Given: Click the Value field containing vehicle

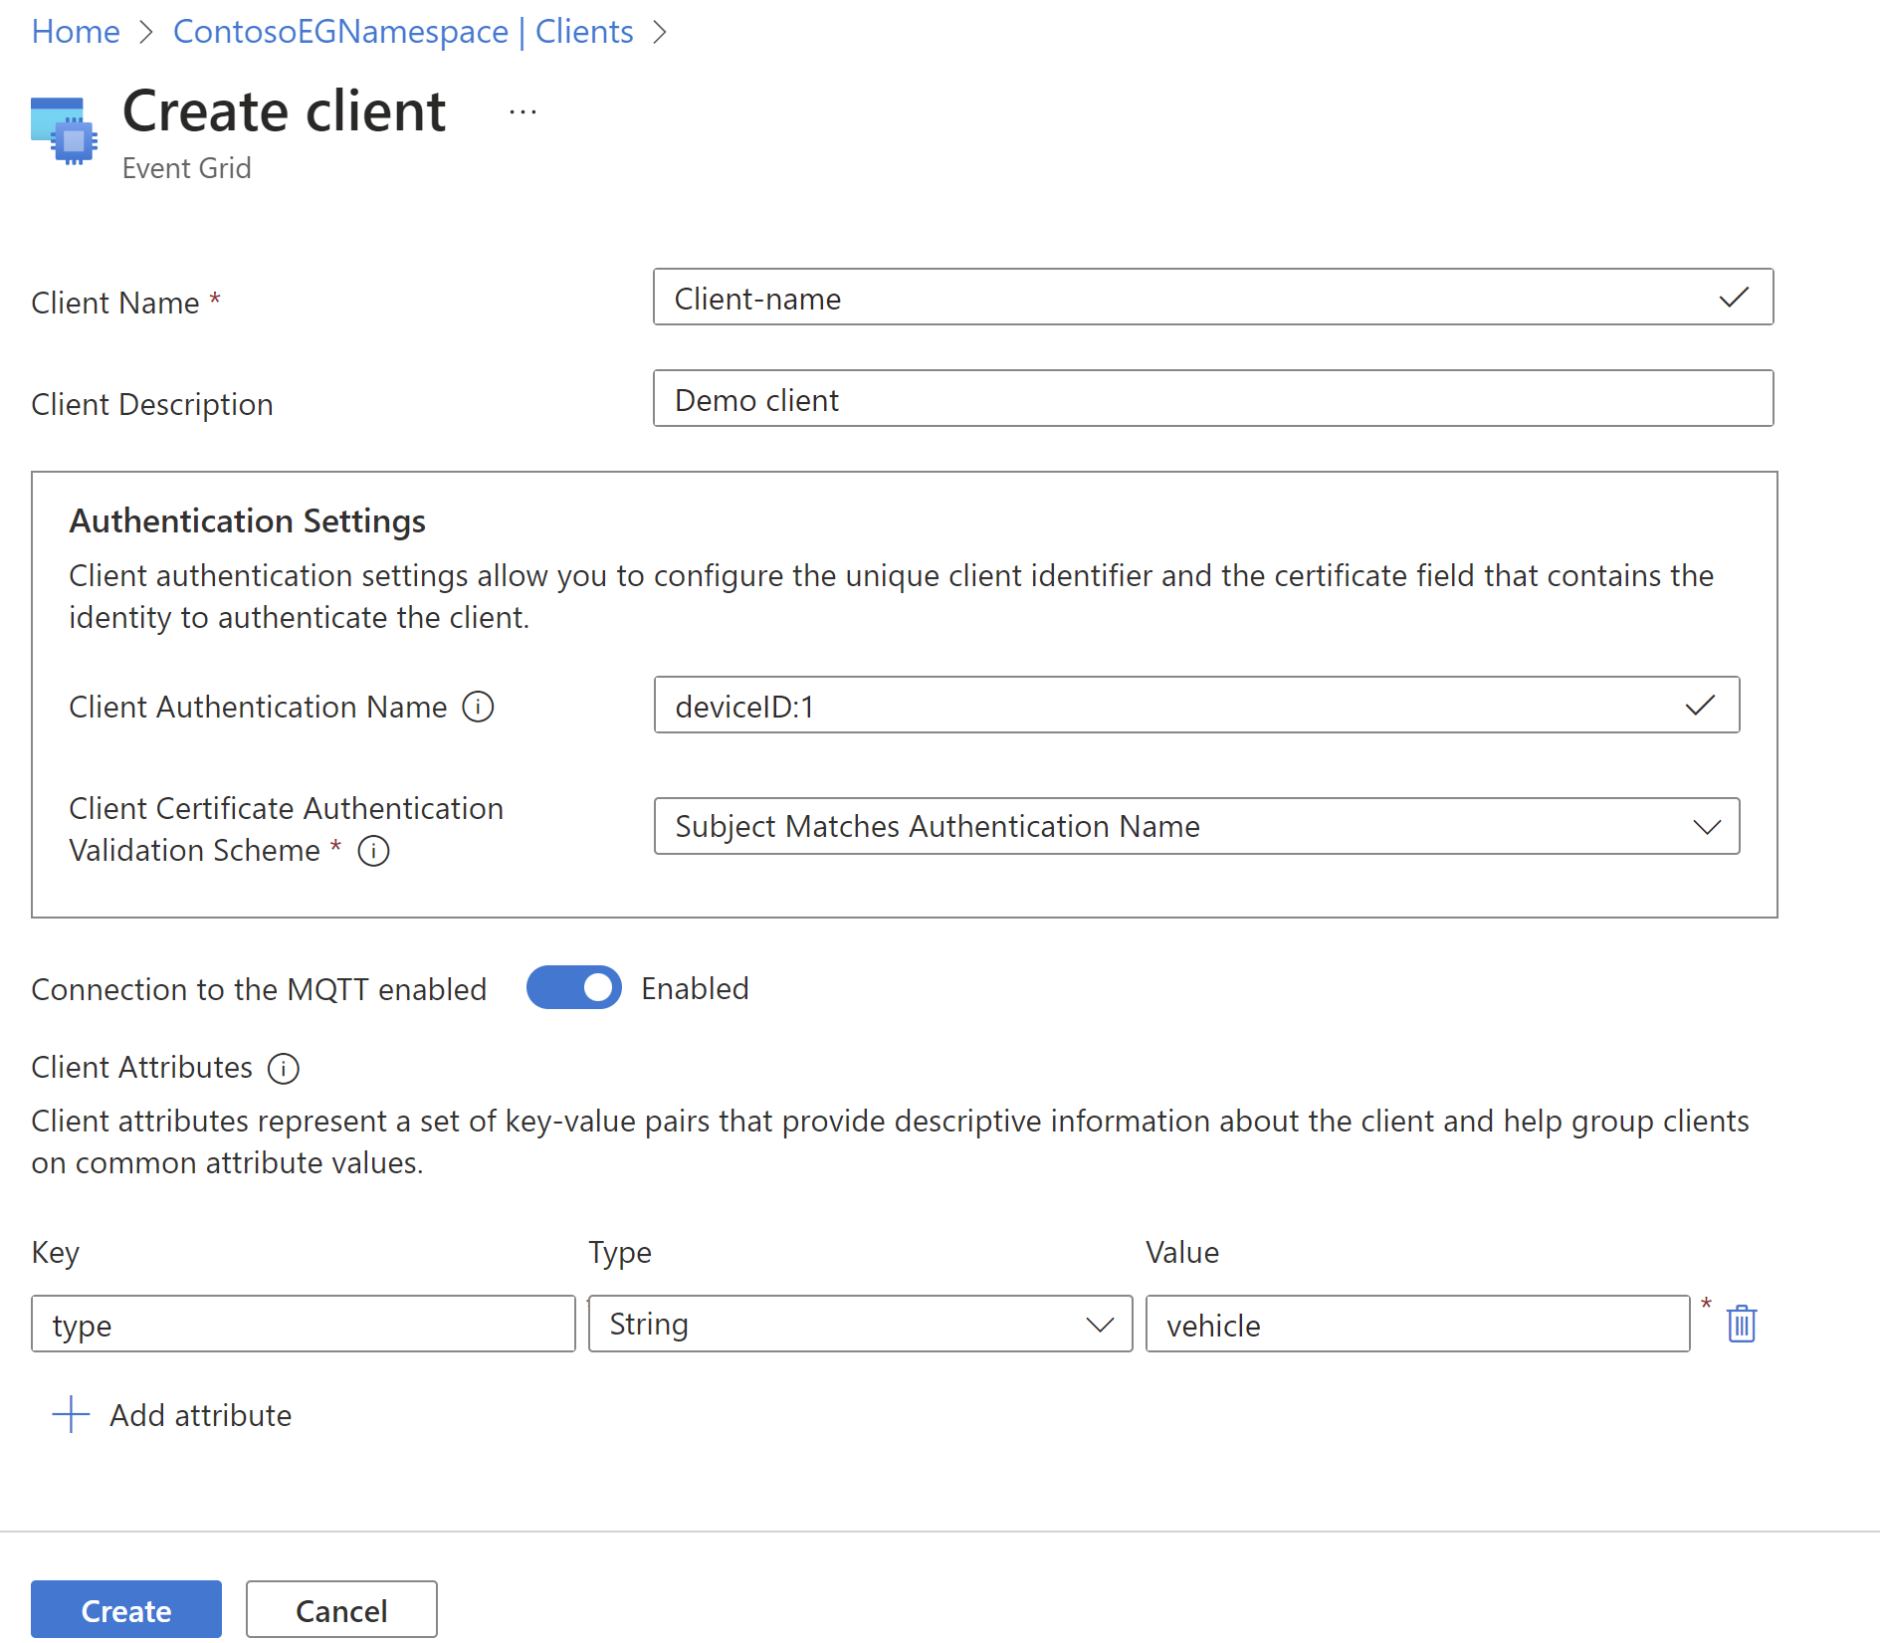Looking at the screenshot, I should [1416, 1325].
